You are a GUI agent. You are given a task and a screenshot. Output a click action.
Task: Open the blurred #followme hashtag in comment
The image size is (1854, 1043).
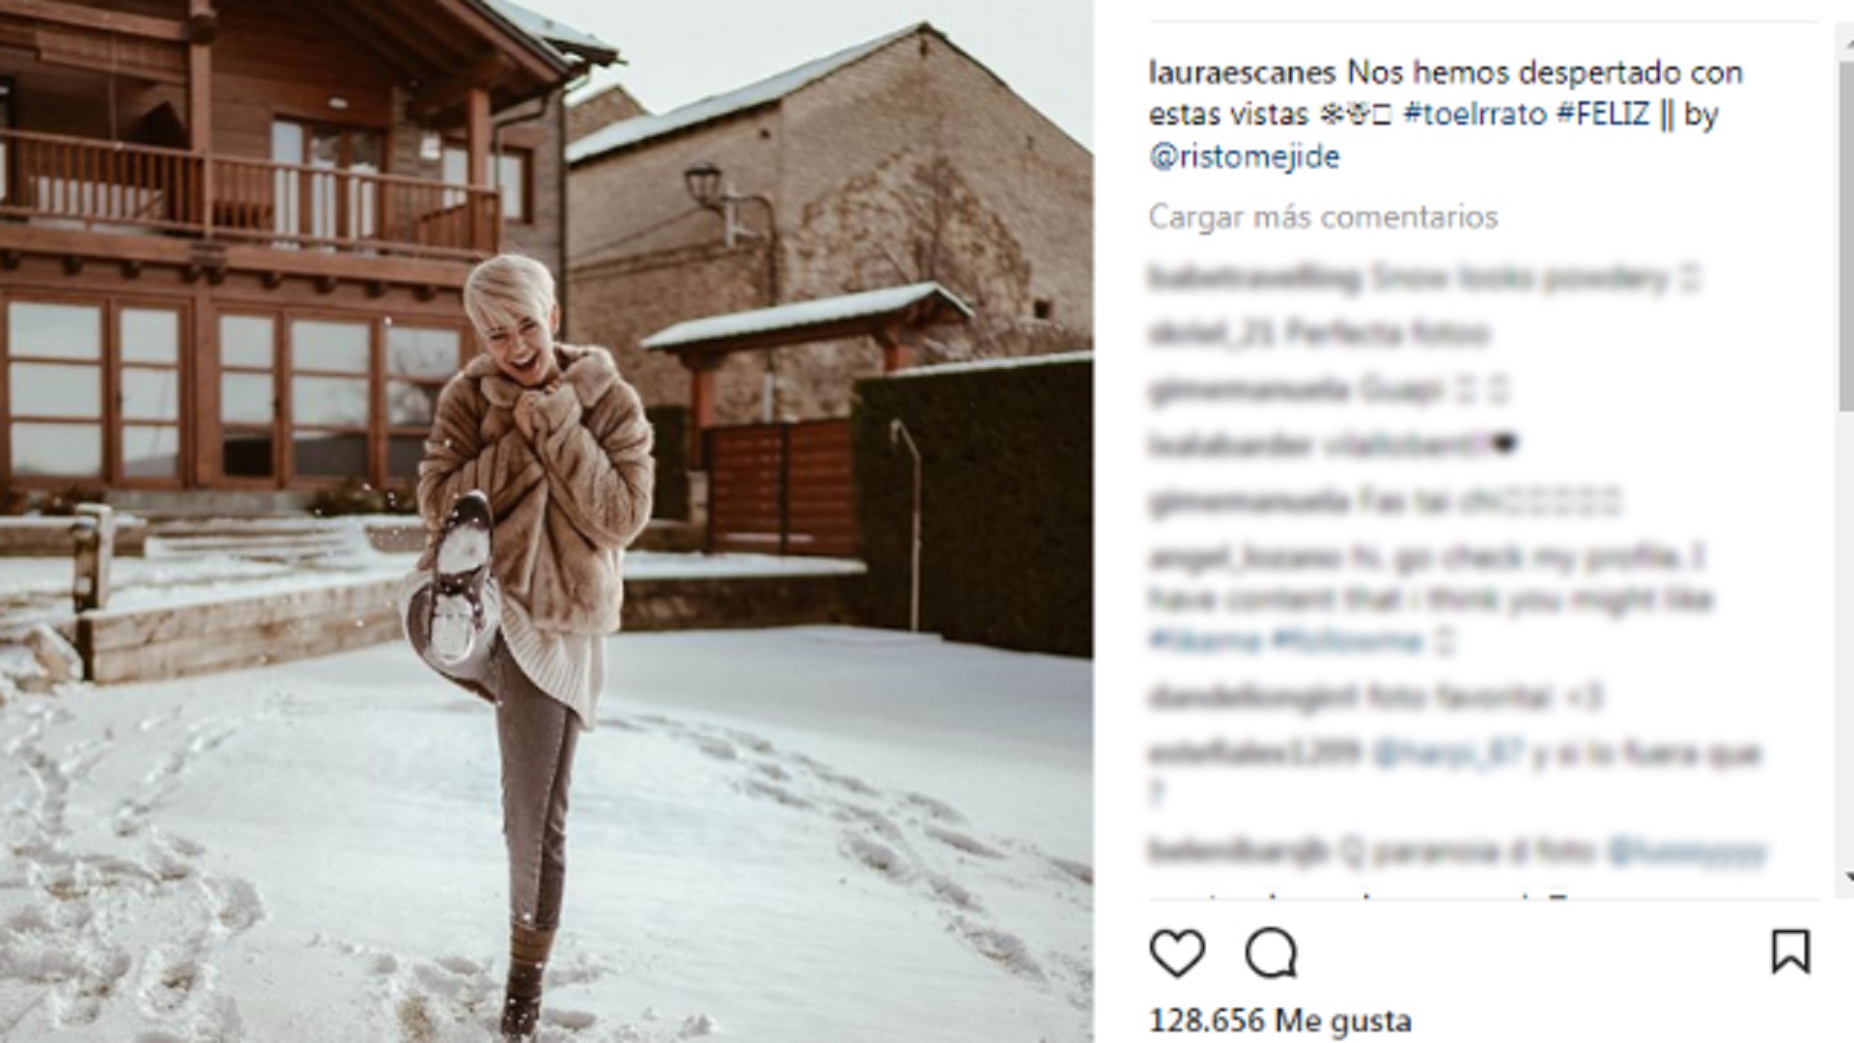click(x=1349, y=641)
